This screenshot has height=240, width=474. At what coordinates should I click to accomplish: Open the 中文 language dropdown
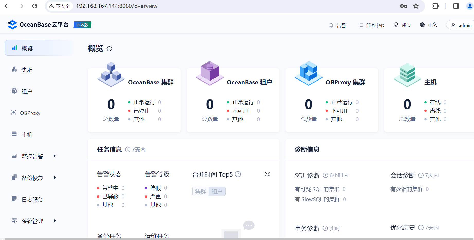pyautogui.click(x=428, y=25)
